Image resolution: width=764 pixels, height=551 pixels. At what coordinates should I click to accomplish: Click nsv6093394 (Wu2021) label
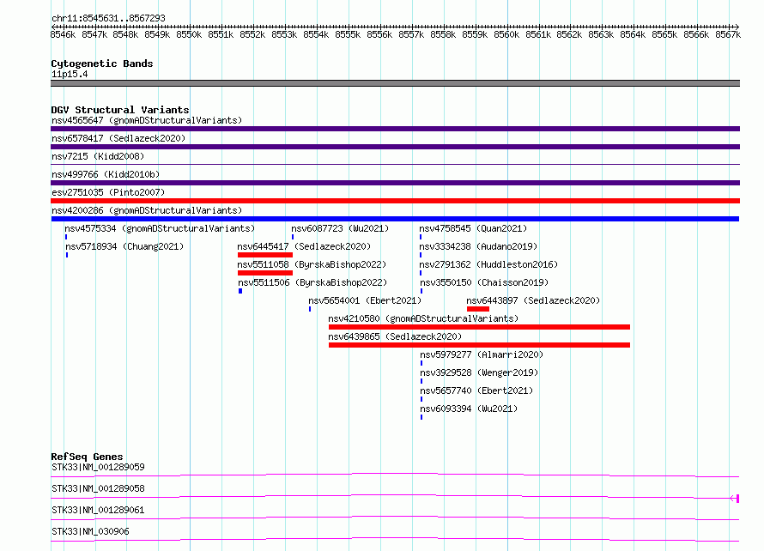click(469, 409)
